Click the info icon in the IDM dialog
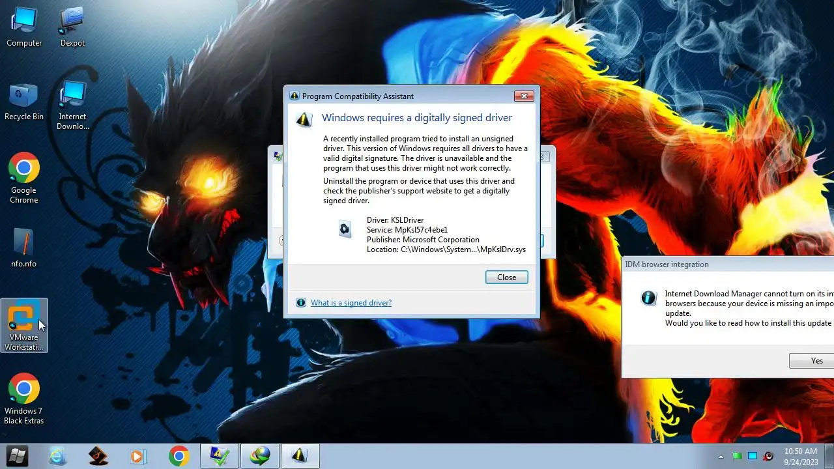834x469 pixels. pyautogui.click(x=649, y=298)
